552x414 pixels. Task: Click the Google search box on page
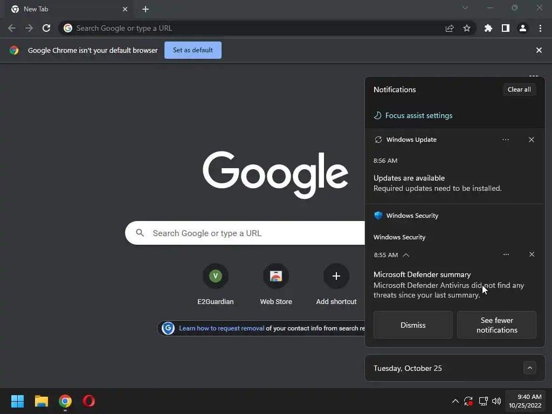click(x=245, y=233)
